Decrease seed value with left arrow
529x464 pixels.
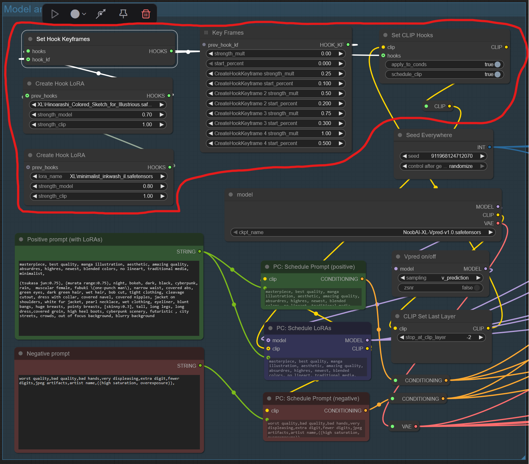(405, 156)
